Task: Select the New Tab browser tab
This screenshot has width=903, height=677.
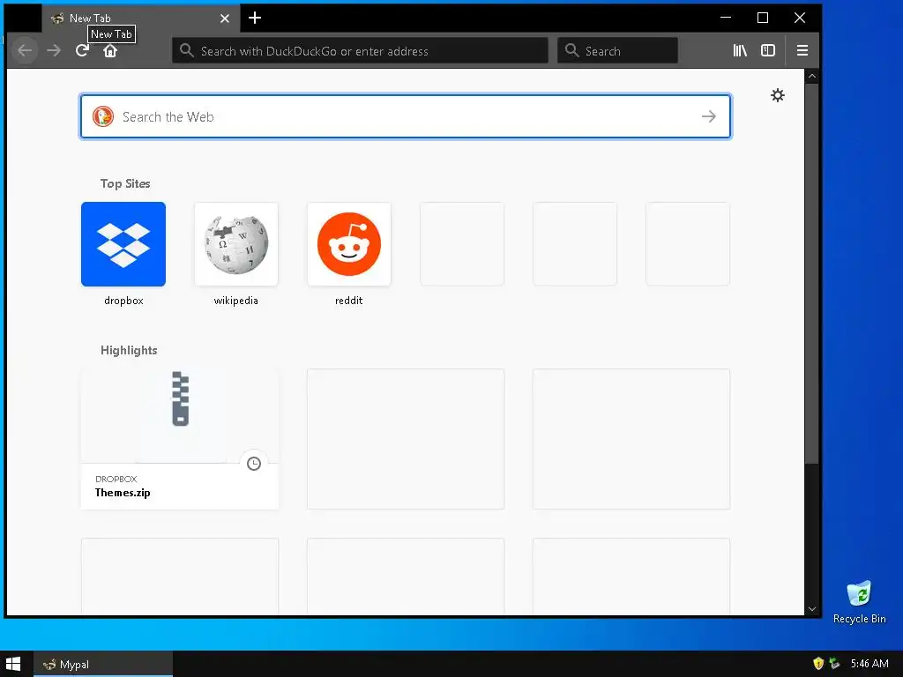Action: coord(140,19)
